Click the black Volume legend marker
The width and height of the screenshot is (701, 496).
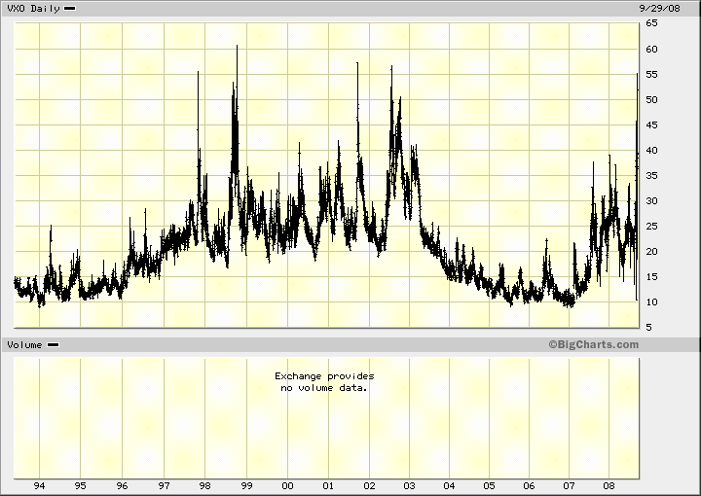(x=53, y=344)
